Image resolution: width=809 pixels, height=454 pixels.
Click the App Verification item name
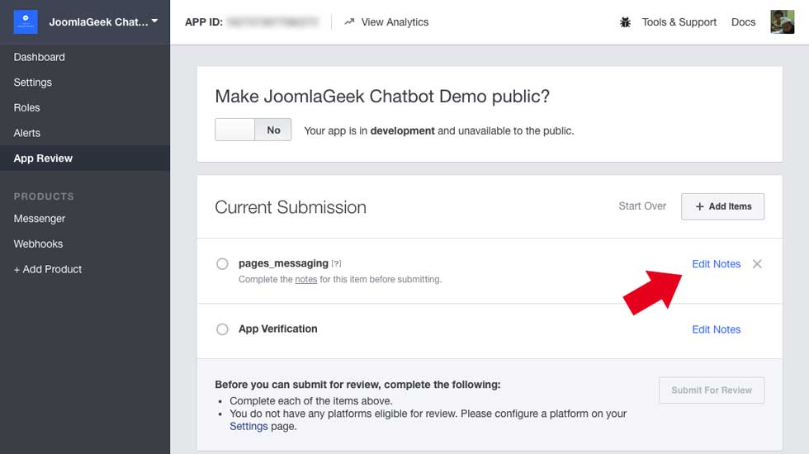point(277,329)
